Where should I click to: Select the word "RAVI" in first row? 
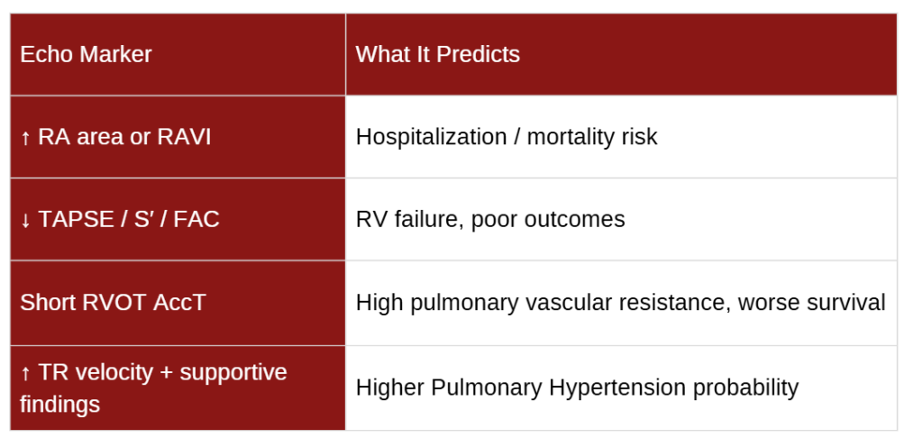(184, 137)
